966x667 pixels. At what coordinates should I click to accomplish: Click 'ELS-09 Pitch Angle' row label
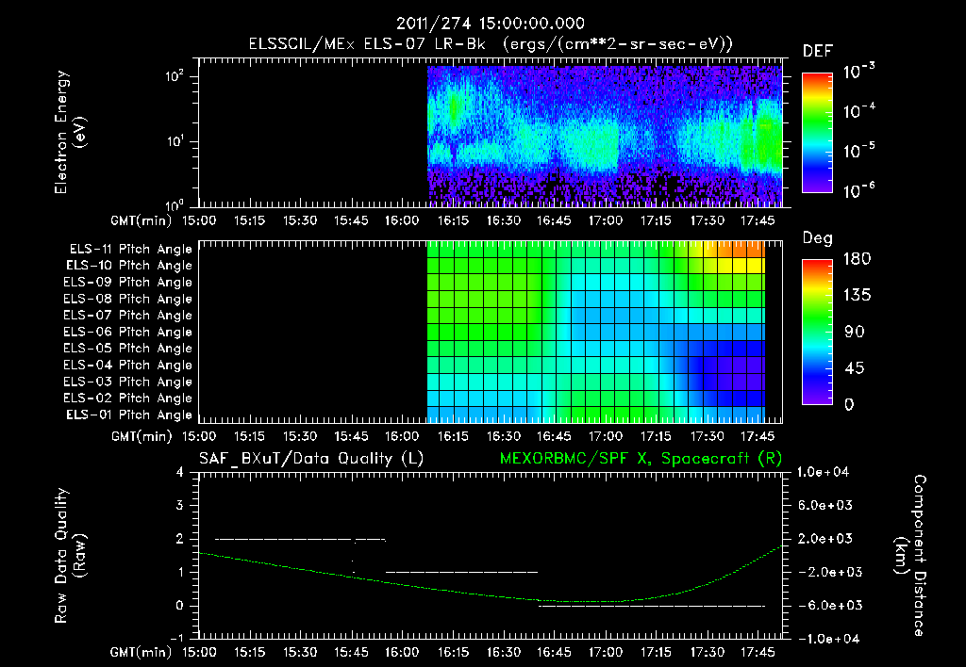click(127, 283)
